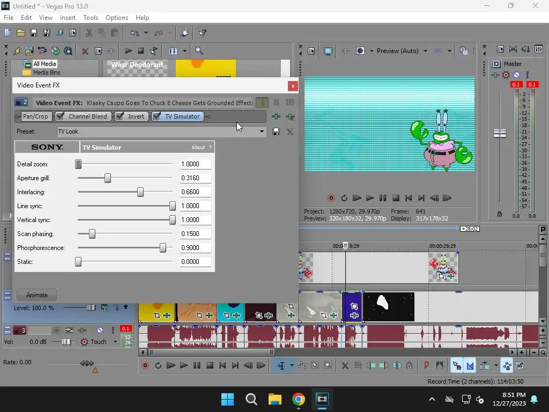Uncheck the Channel Blend effect checkbox
The width and height of the screenshot is (549, 412).
click(x=60, y=116)
